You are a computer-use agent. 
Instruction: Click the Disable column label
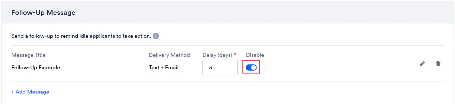point(255,55)
